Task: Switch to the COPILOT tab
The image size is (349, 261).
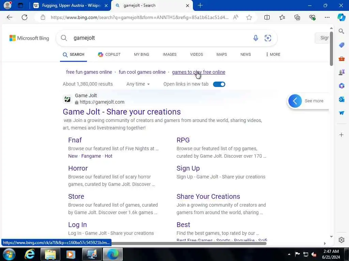Action: tap(109, 54)
